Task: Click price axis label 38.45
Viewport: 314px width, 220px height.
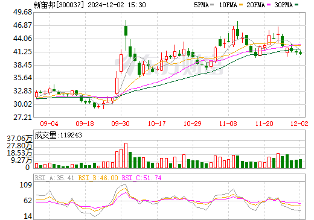Action: [22, 65]
